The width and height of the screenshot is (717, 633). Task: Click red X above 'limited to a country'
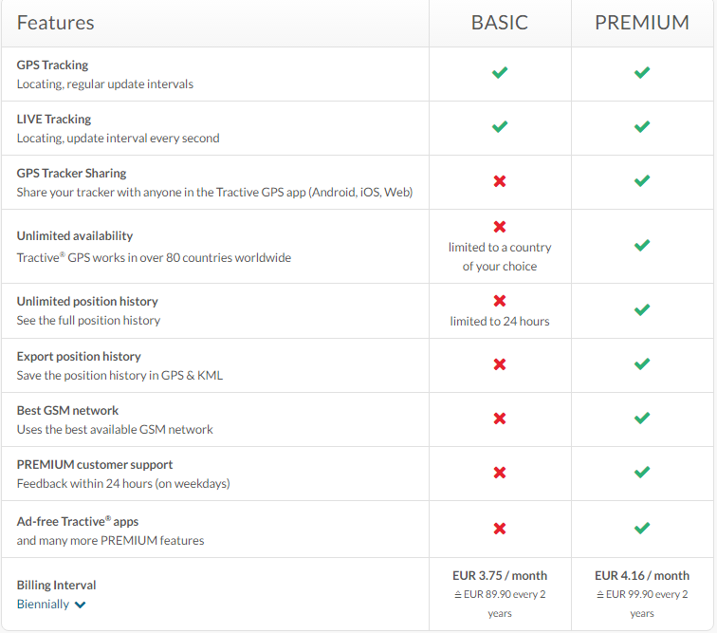[x=499, y=227]
